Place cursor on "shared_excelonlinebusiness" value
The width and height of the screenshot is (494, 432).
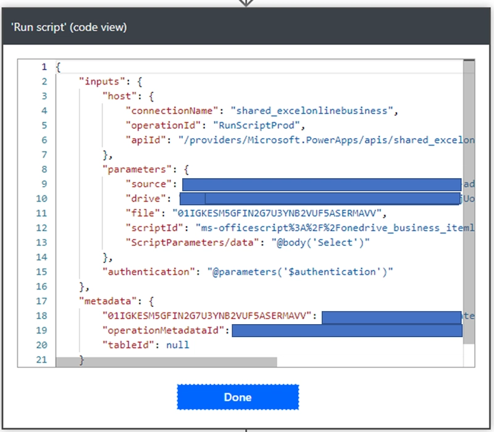312,111
